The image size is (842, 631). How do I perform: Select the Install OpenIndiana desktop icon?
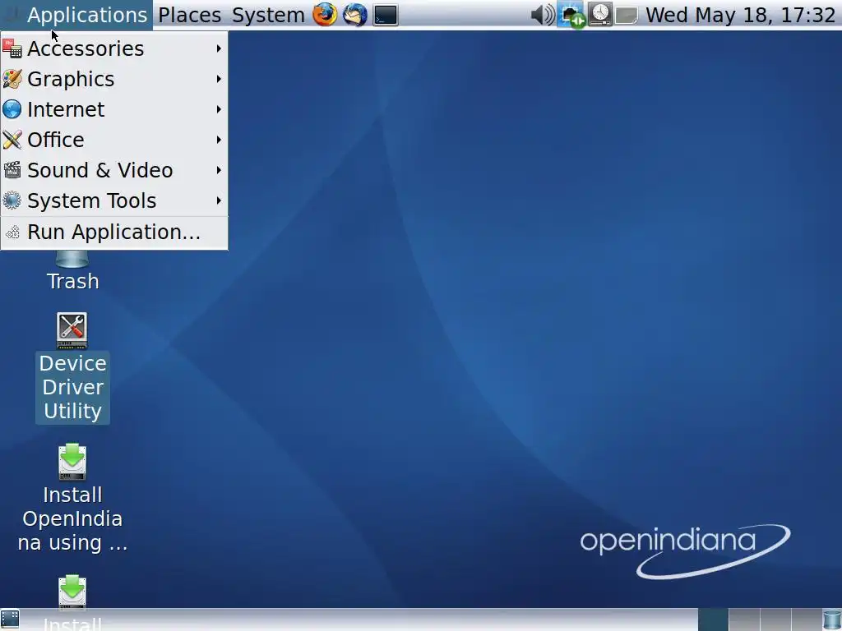72,498
